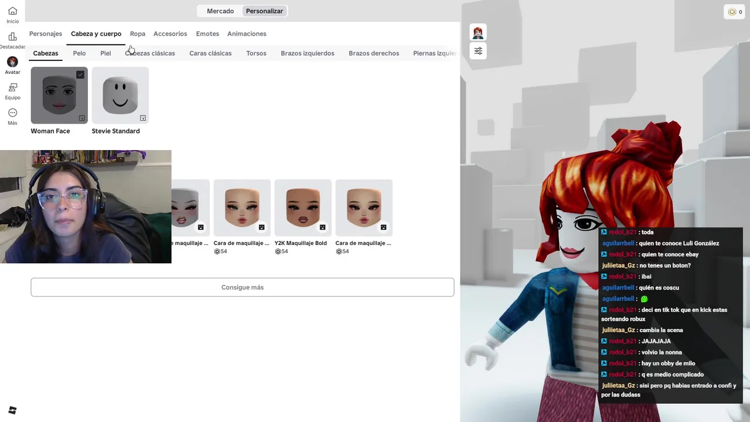This screenshot has height=422, width=750.
Task: Select Torsos subcategory
Action: tap(256, 53)
